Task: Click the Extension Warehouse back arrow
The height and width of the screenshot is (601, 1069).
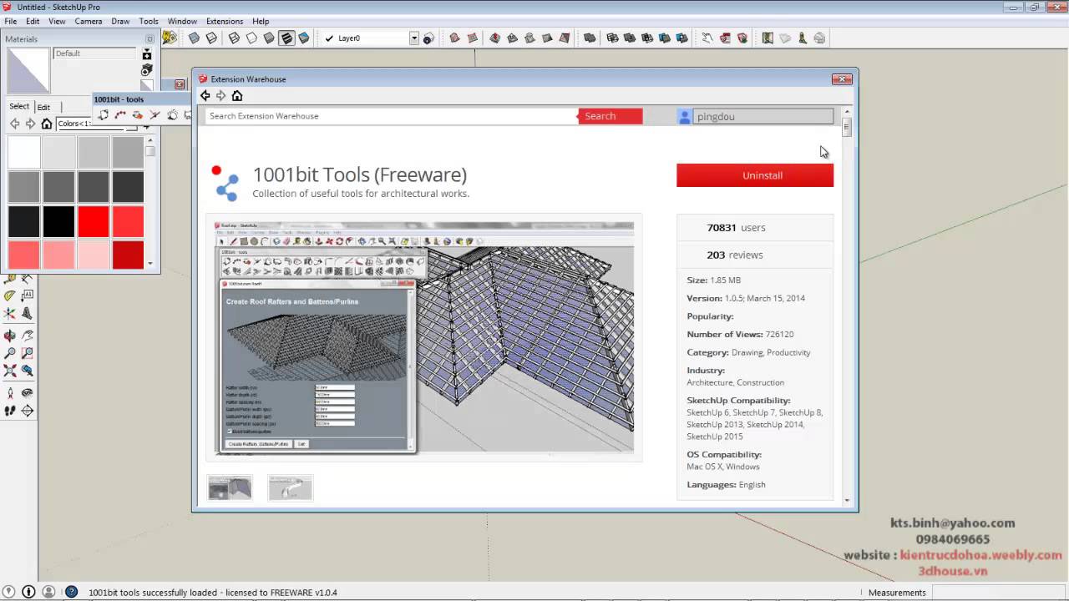Action: tap(205, 96)
